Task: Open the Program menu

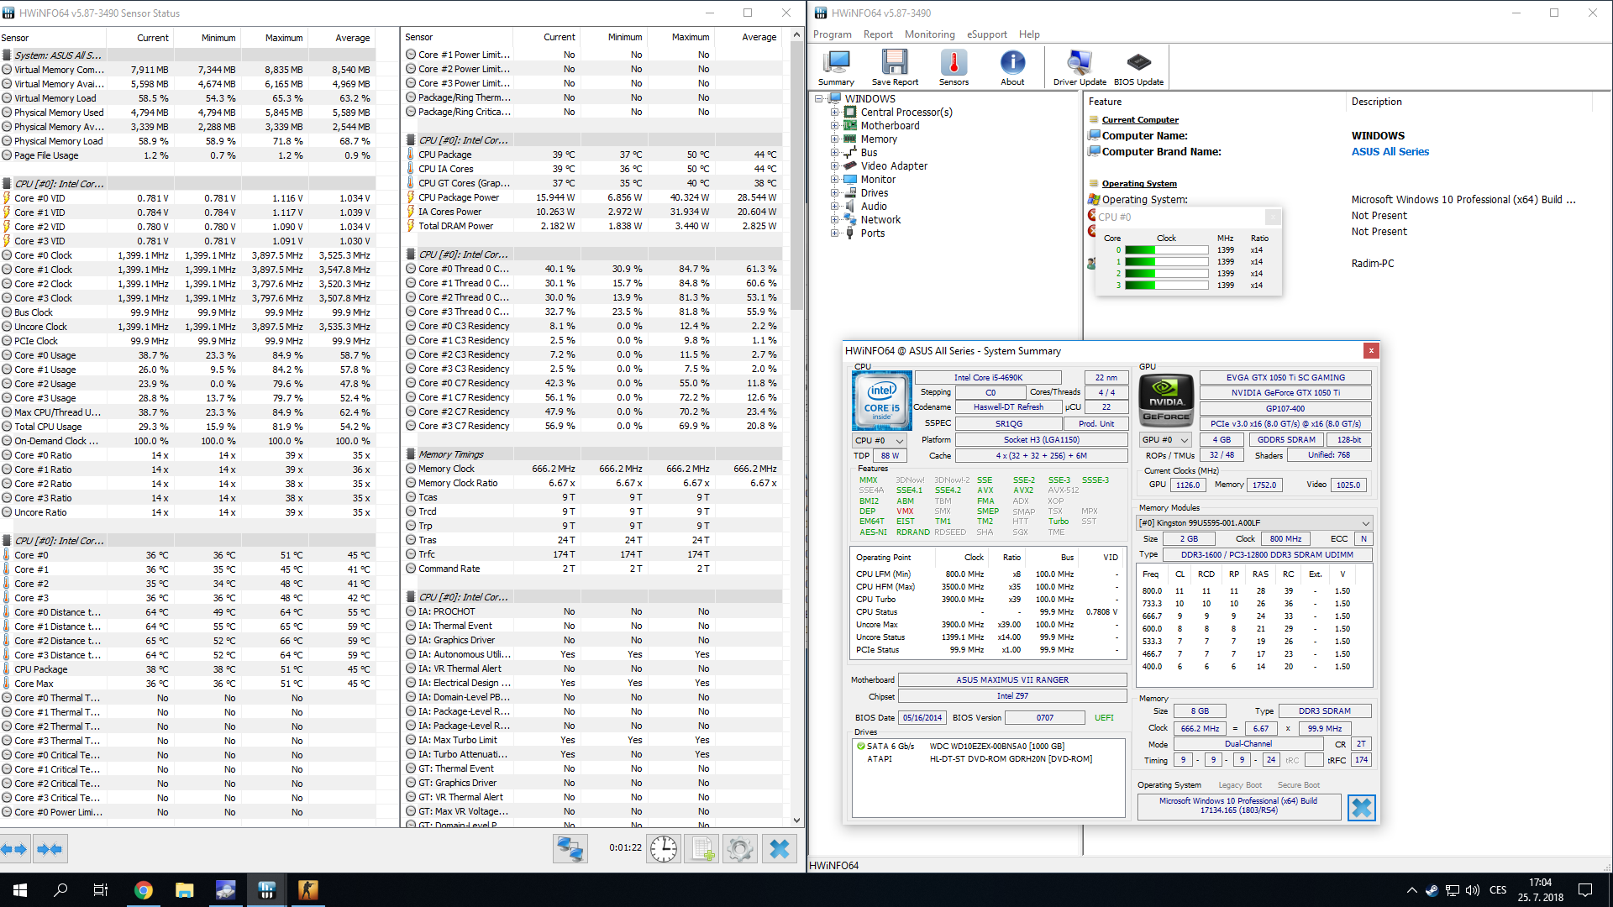Action: 832,34
